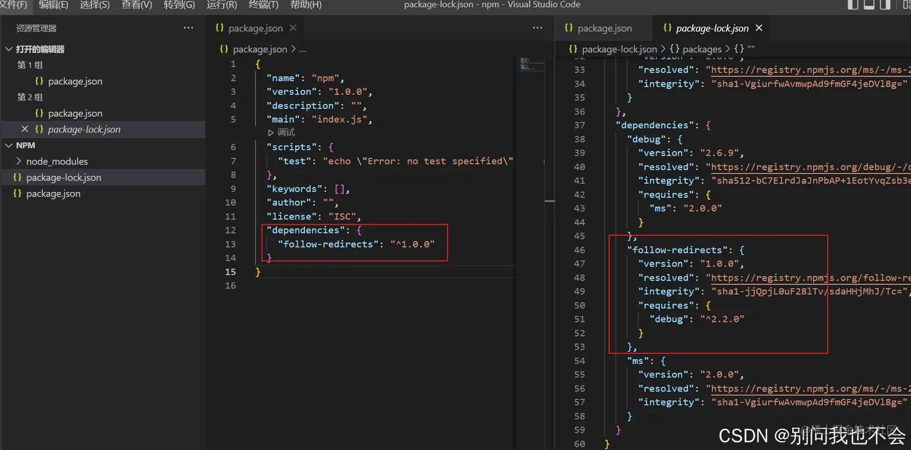
Task: Click the "ISC" license value
Action: [342, 216]
